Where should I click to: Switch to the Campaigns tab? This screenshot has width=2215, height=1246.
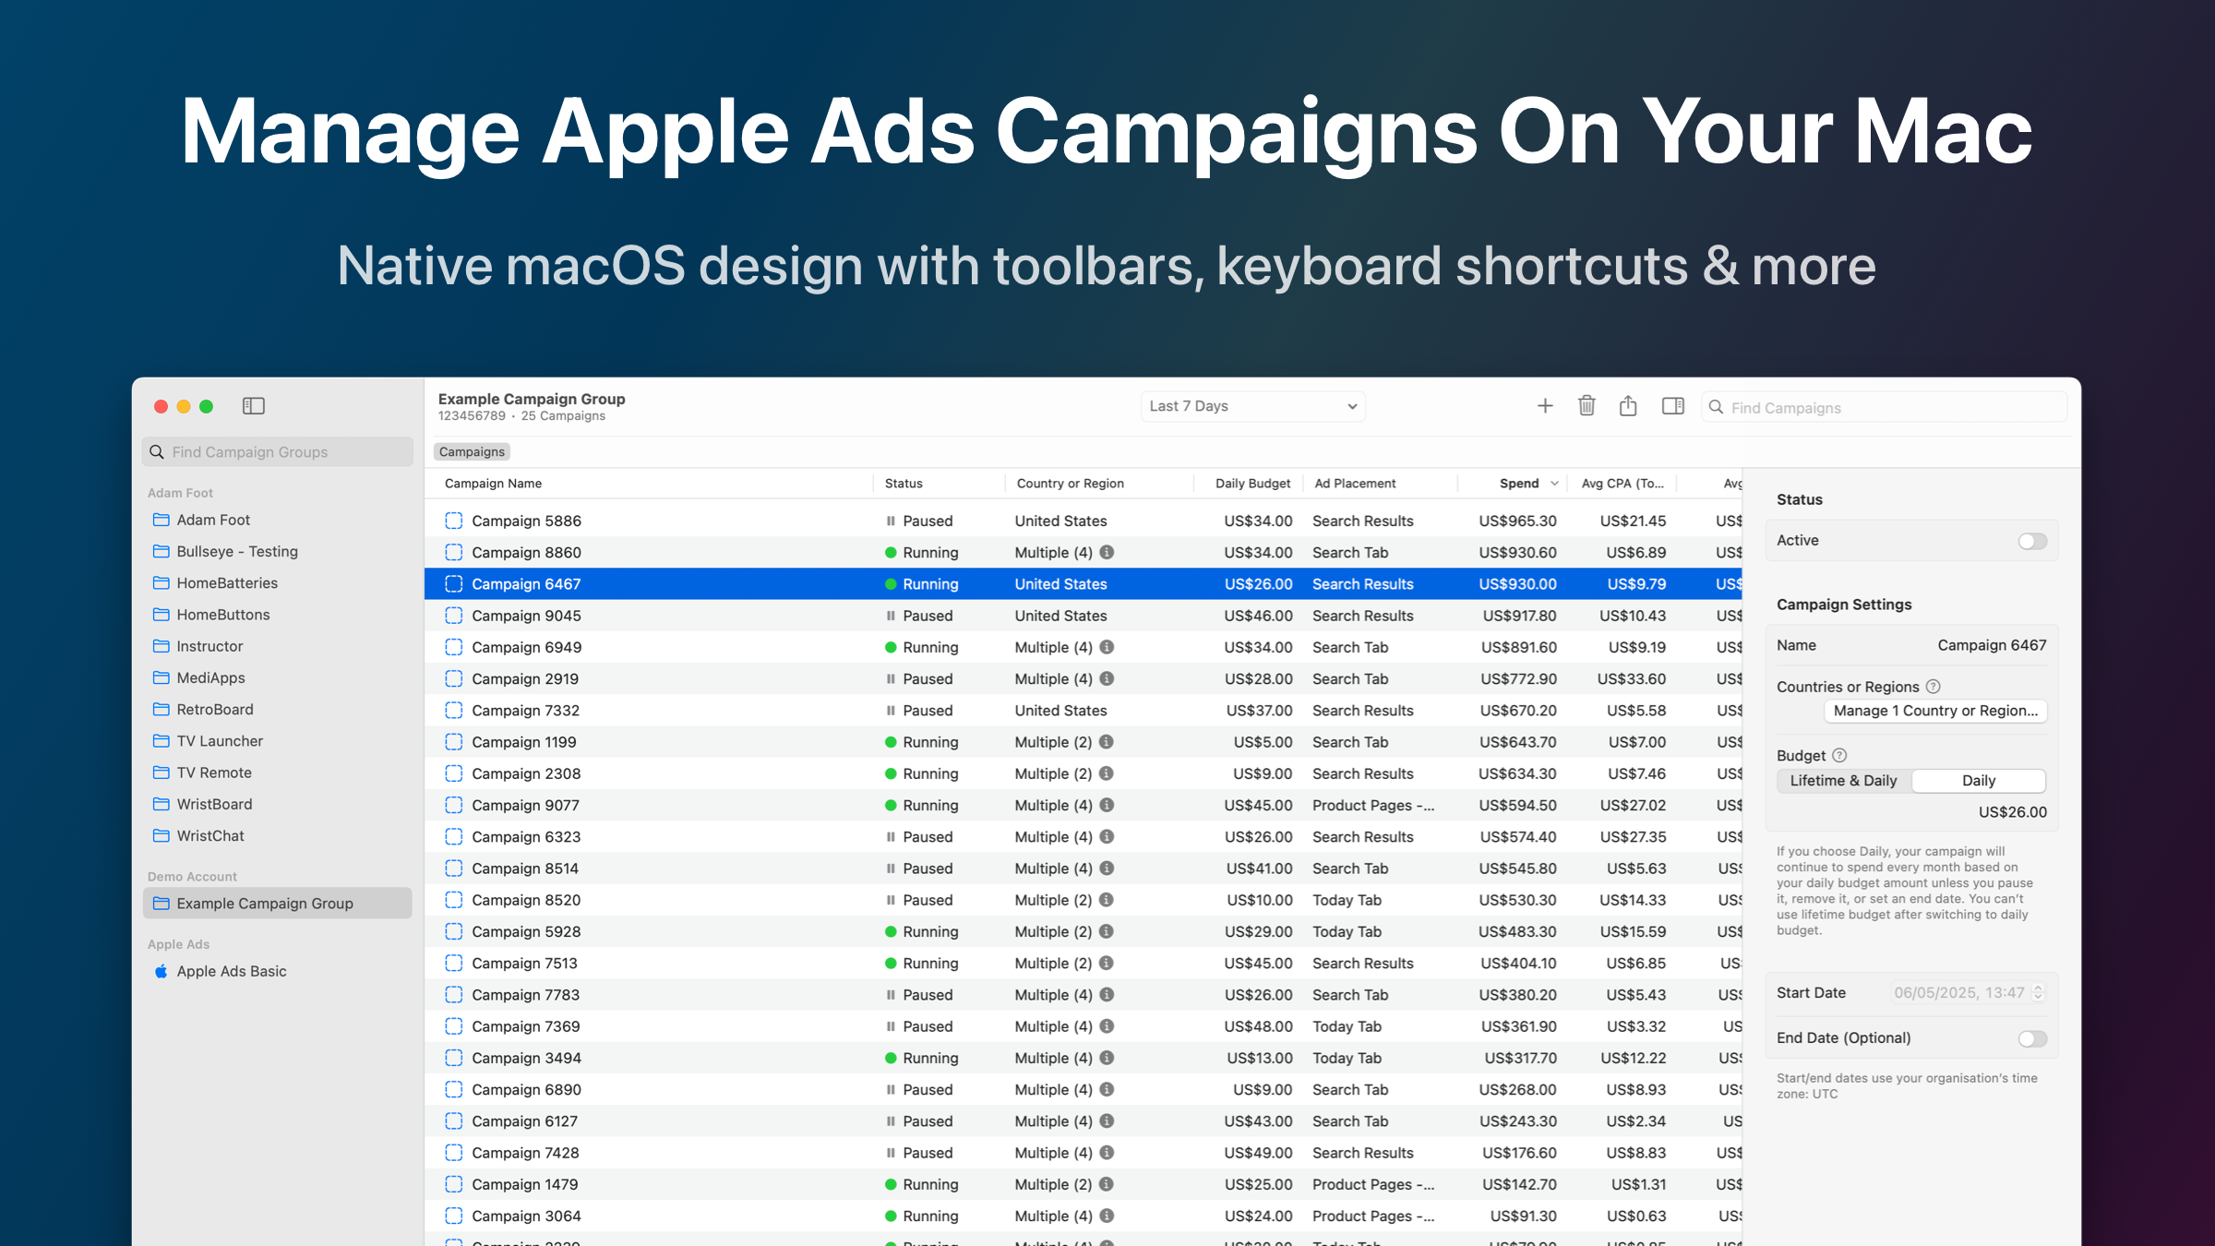pyautogui.click(x=471, y=451)
